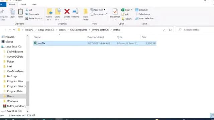
Task: Open the Move to menu
Action: pos(49,15)
